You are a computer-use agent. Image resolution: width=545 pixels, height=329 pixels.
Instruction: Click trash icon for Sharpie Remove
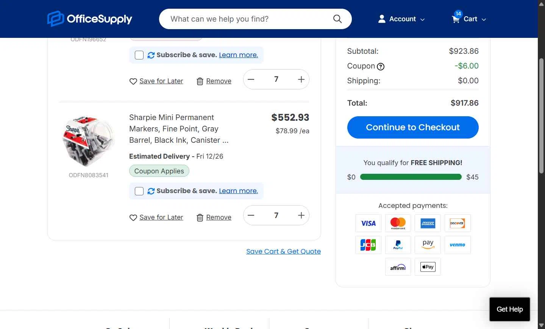coord(200,218)
